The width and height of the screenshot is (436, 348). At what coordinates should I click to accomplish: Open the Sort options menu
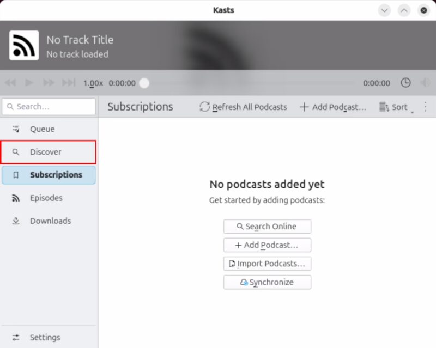pos(395,107)
